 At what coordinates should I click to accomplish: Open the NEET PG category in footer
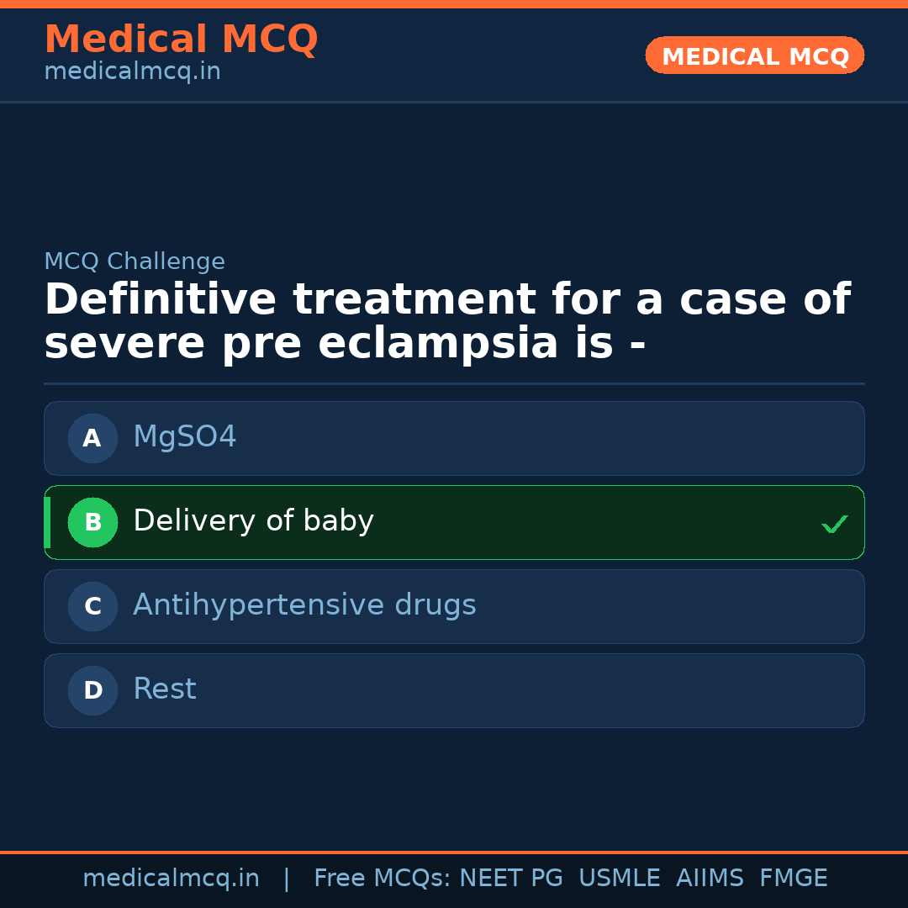pos(510,878)
